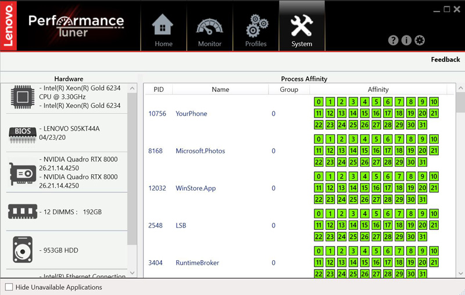This screenshot has height=295, width=465.
Task: Sort processes by Name column header
Action: click(220, 89)
